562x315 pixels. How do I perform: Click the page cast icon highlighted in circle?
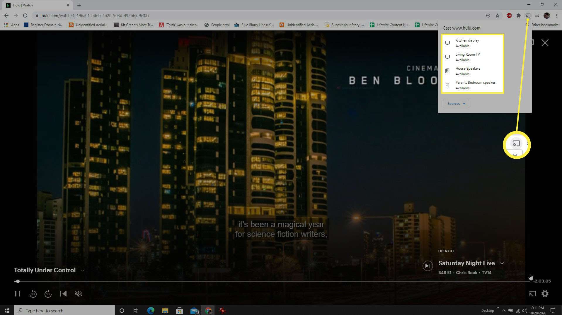[x=516, y=143]
